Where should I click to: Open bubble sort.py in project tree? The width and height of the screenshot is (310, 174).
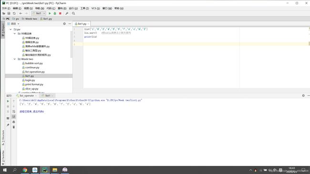pyautogui.click(x=34, y=63)
